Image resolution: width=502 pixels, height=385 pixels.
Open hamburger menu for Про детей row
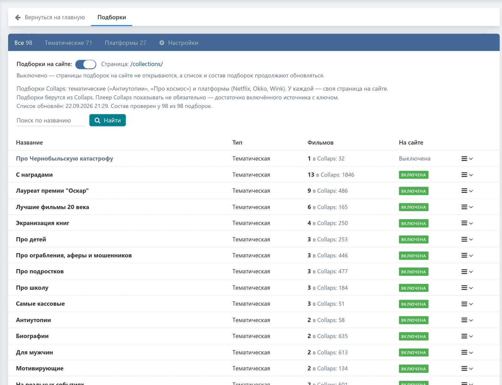click(467, 239)
